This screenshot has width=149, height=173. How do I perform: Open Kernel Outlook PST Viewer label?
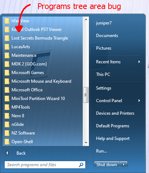tap(36, 29)
